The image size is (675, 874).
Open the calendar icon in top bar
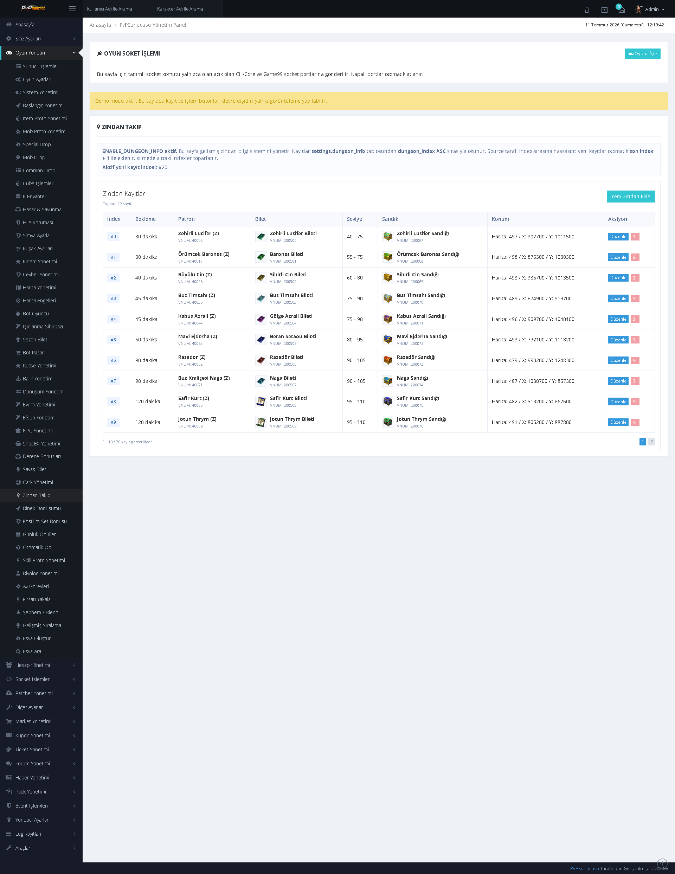pos(604,9)
